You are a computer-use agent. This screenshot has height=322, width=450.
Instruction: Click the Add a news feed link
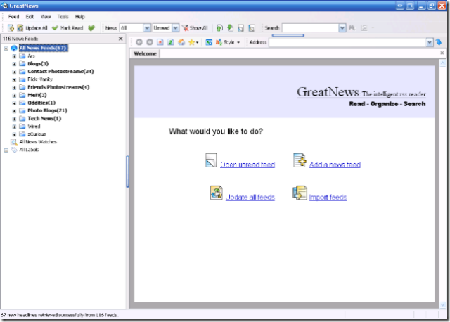(335, 165)
